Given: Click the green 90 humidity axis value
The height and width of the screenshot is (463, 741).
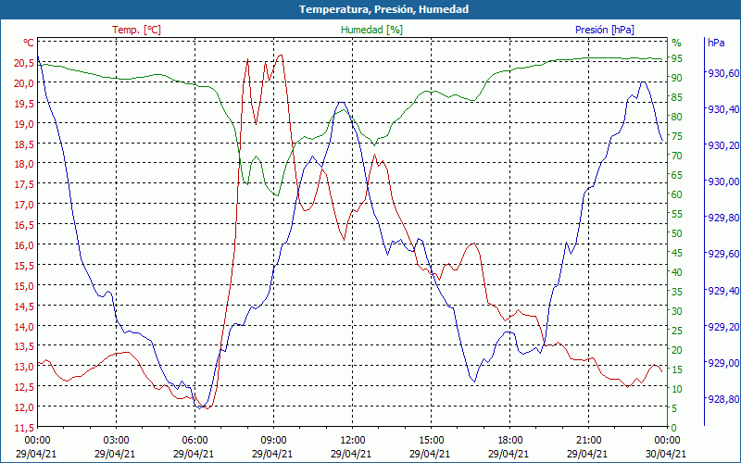Looking at the screenshot, I should click(x=677, y=78).
